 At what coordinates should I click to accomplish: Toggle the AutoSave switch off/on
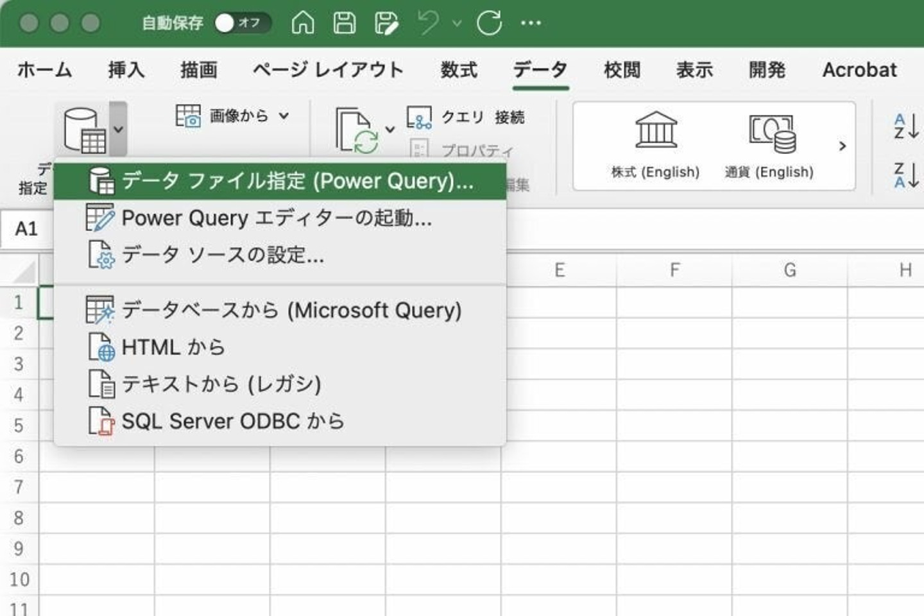click(242, 23)
